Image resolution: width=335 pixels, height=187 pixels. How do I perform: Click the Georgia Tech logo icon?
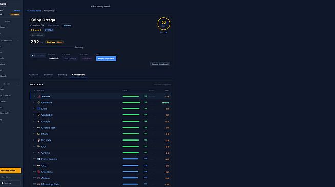(38, 128)
